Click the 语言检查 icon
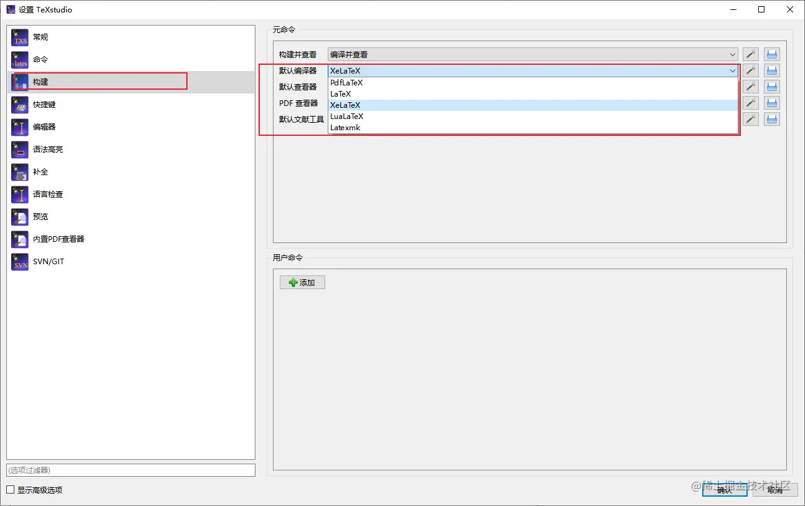This screenshot has height=506, width=805. (x=20, y=194)
